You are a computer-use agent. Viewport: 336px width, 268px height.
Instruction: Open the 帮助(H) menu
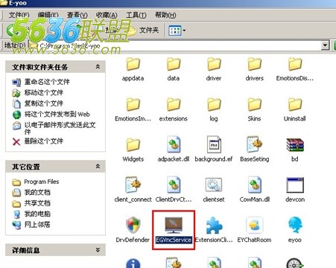pyautogui.click(x=165, y=15)
